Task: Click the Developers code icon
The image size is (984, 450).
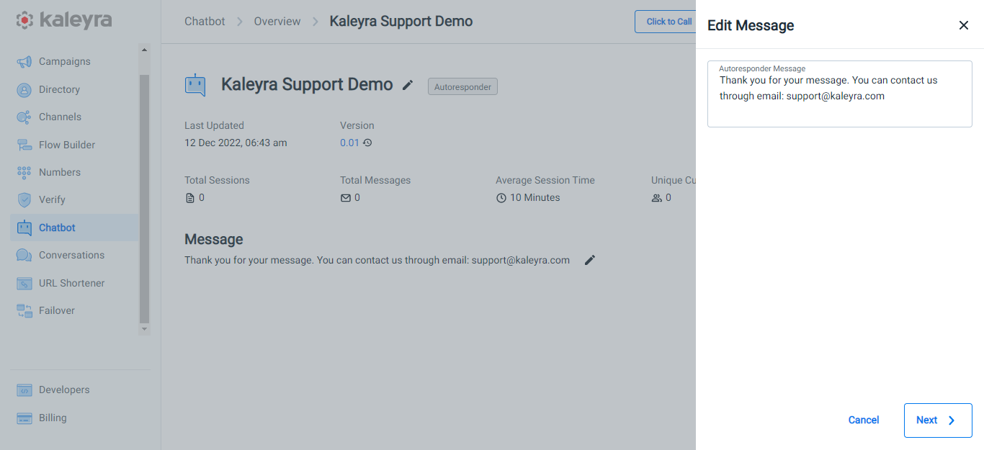Action: point(24,390)
